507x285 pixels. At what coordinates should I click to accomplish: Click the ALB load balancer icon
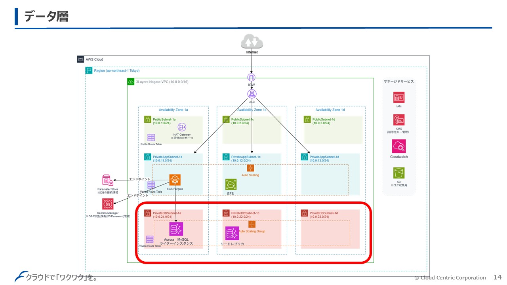(252, 94)
